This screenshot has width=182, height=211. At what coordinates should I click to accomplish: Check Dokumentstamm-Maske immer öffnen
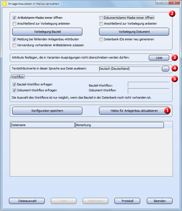pos(101,18)
